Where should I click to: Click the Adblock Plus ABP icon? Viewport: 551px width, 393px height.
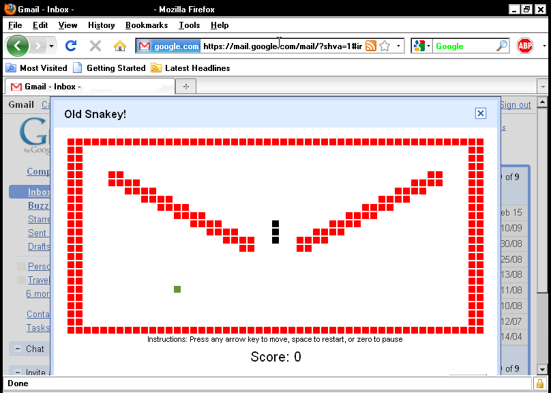(x=524, y=46)
